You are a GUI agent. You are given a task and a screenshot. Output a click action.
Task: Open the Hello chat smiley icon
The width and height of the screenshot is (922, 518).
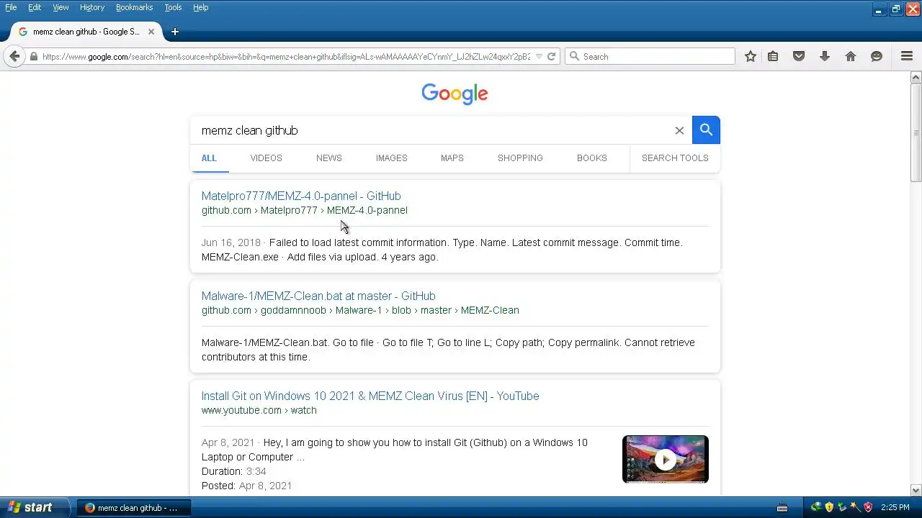click(x=877, y=56)
